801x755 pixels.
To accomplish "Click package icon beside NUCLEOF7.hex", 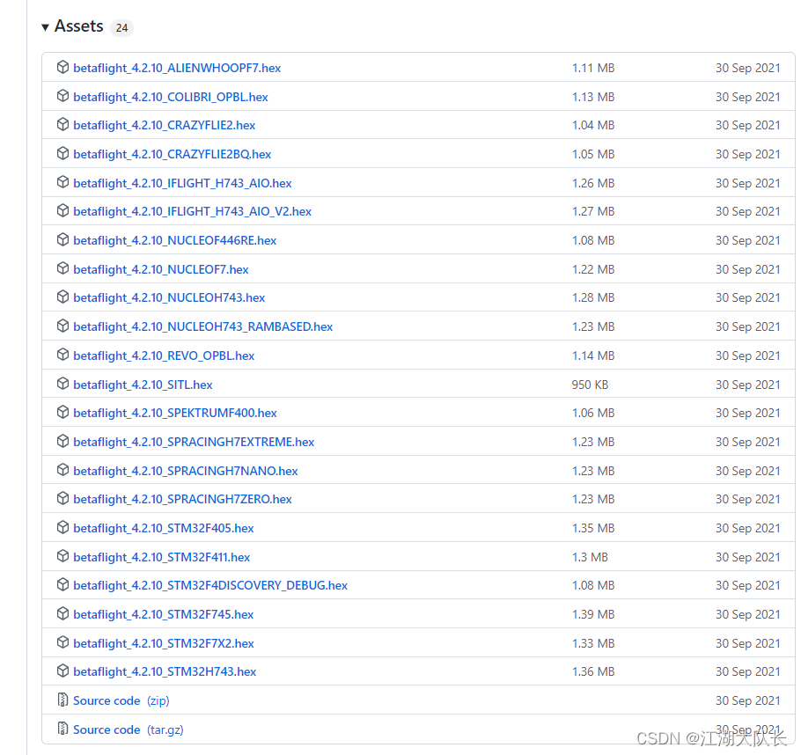I will 62,268.
